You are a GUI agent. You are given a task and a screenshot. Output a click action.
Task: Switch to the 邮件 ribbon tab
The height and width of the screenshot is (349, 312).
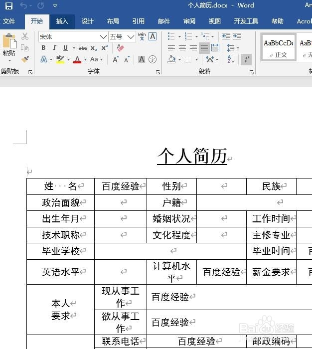tap(164, 21)
